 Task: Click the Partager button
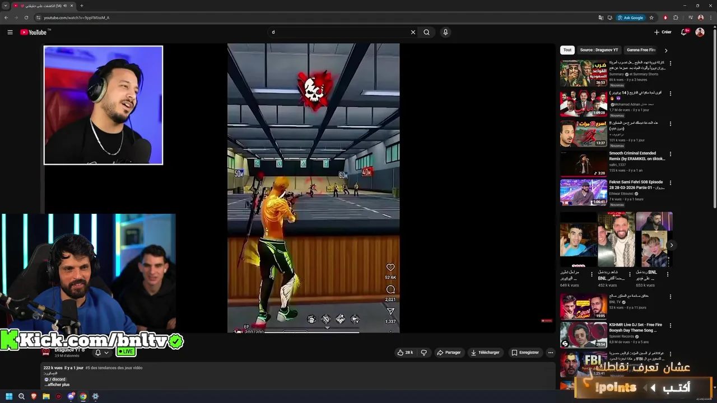[x=449, y=353]
